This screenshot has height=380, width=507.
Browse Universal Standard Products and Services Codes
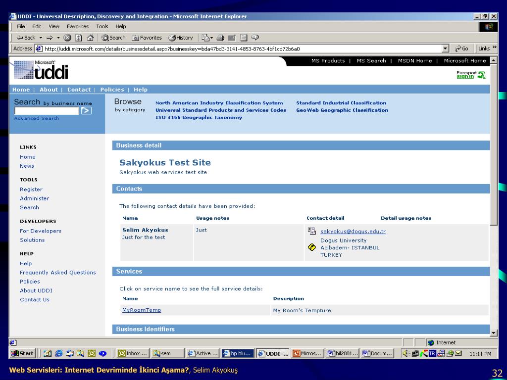pyautogui.click(x=220, y=110)
